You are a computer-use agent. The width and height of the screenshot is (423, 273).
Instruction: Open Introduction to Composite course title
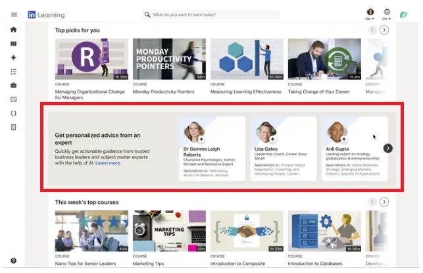(x=237, y=264)
